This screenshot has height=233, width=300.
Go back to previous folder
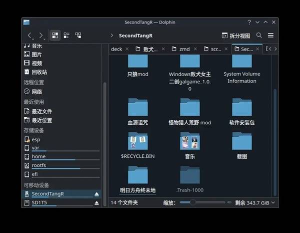point(30,36)
